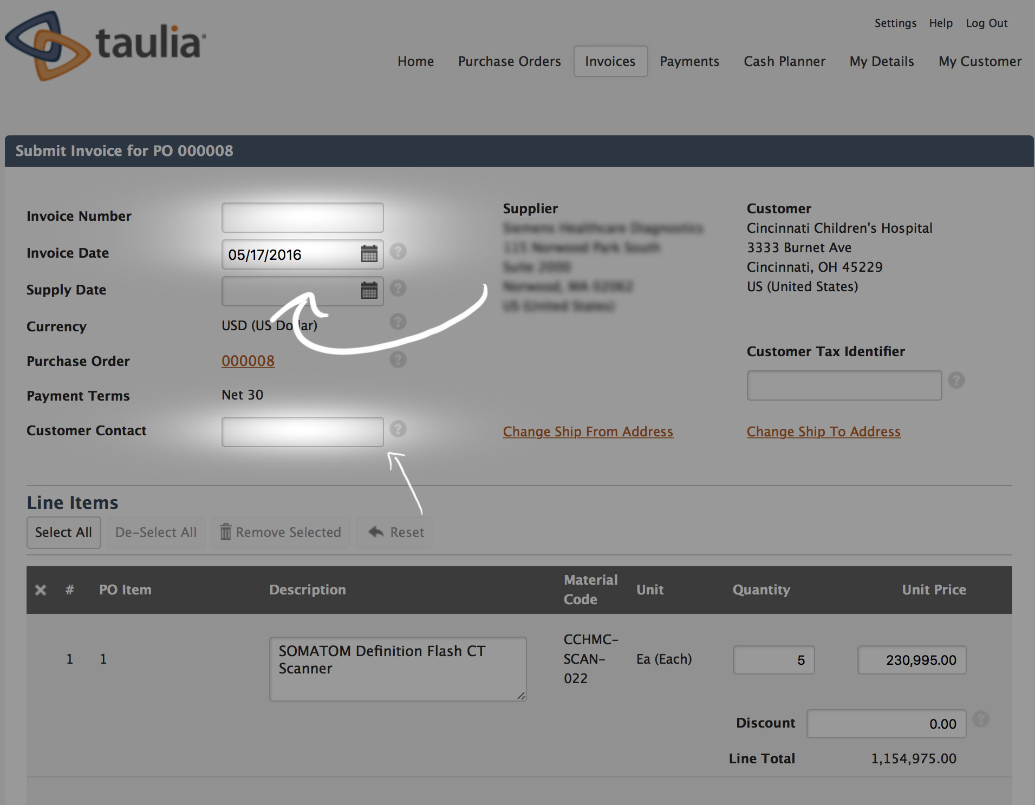Open purchase order 000008 link
The image size is (1035, 805).
[x=248, y=361]
